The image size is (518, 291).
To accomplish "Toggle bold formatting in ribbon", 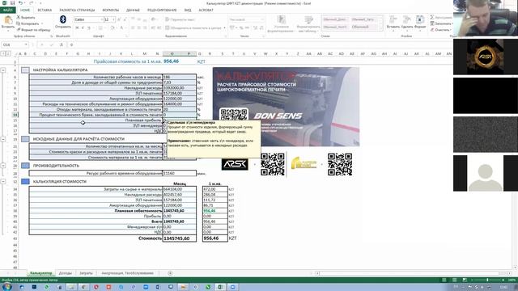I will [x=77, y=27].
